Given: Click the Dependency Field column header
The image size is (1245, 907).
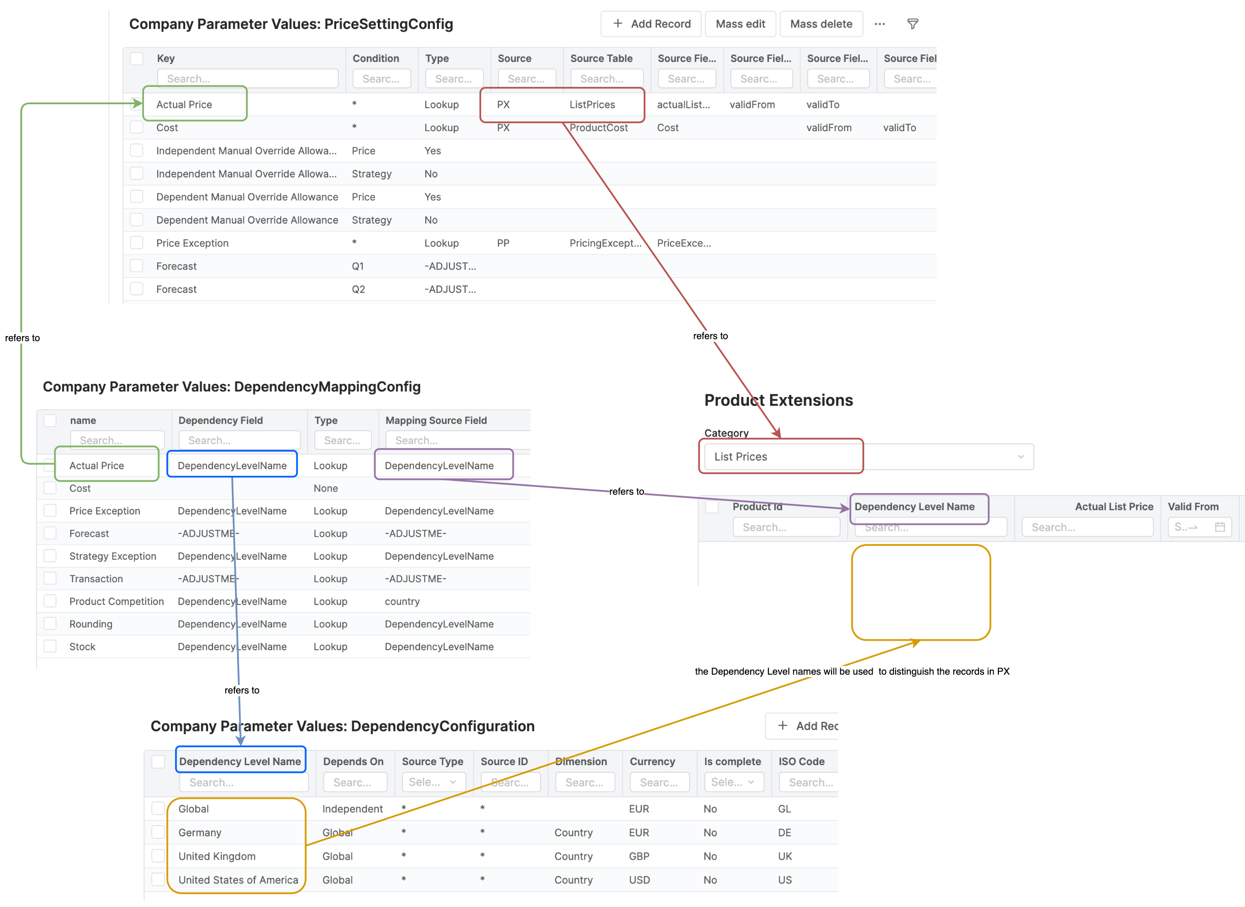Looking at the screenshot, I should click(x=220, y=420).
